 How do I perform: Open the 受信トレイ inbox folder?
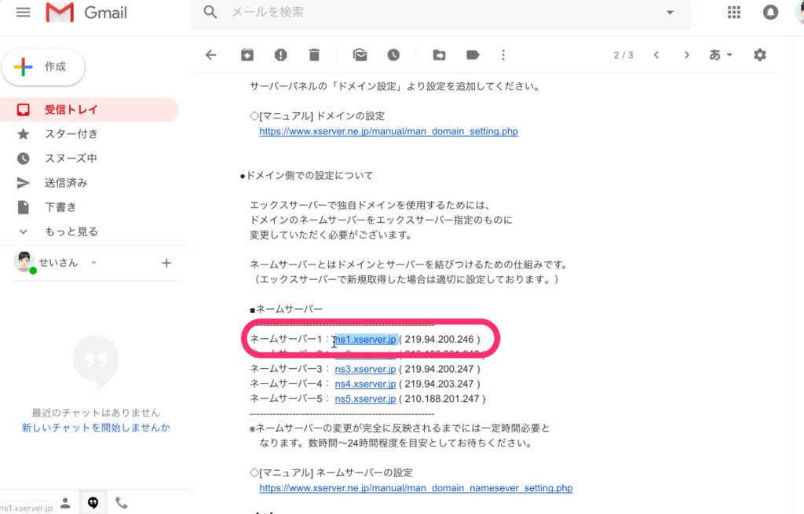[x=71, y=110]
